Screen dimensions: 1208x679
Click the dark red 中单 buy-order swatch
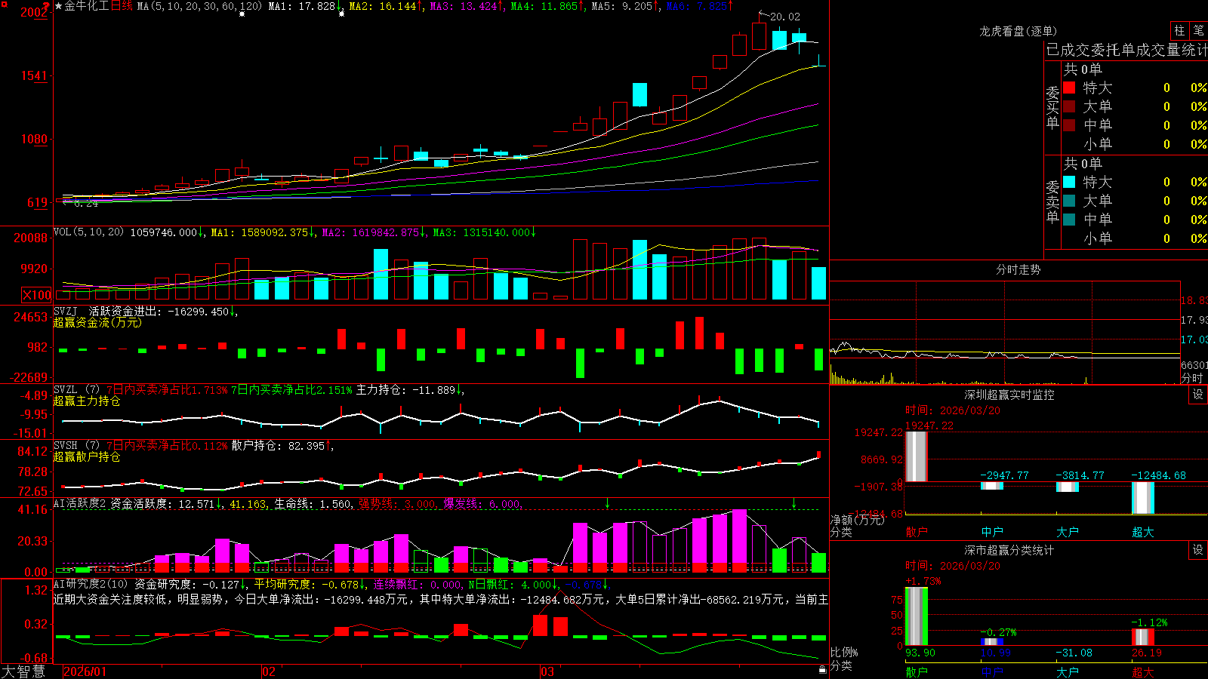(x=1069, y=124)
